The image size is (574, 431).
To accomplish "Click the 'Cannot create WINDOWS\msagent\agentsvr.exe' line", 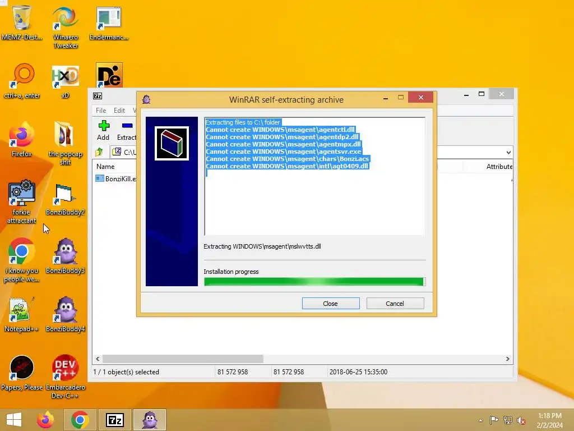I will tap(283, 152).
